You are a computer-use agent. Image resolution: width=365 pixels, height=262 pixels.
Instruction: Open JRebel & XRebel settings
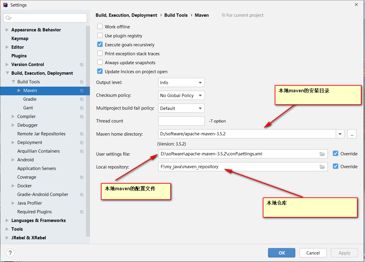[x=29, y=238]
